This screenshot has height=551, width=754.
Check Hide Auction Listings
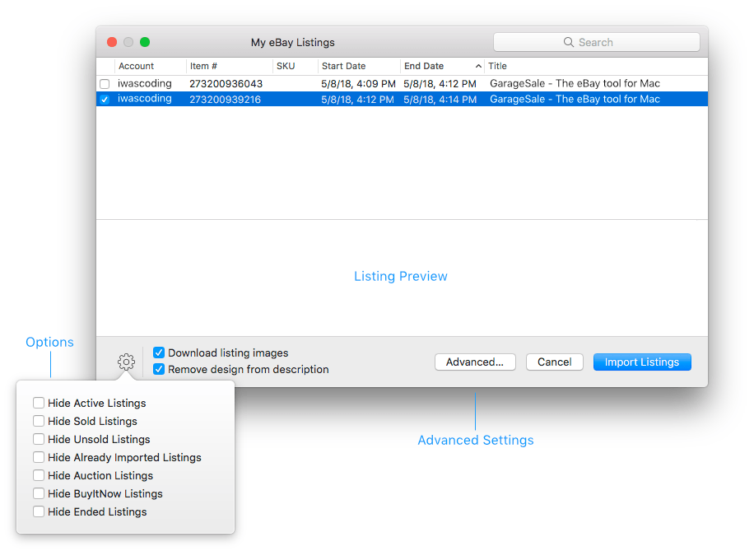[39, 475]
